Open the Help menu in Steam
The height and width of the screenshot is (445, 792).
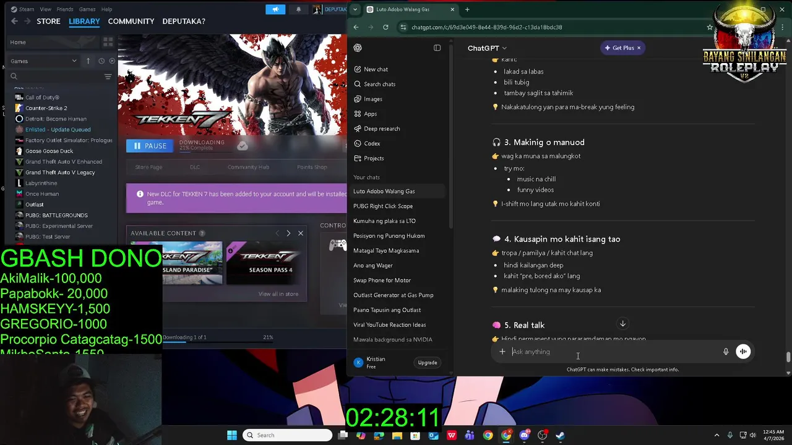point(106,9)
